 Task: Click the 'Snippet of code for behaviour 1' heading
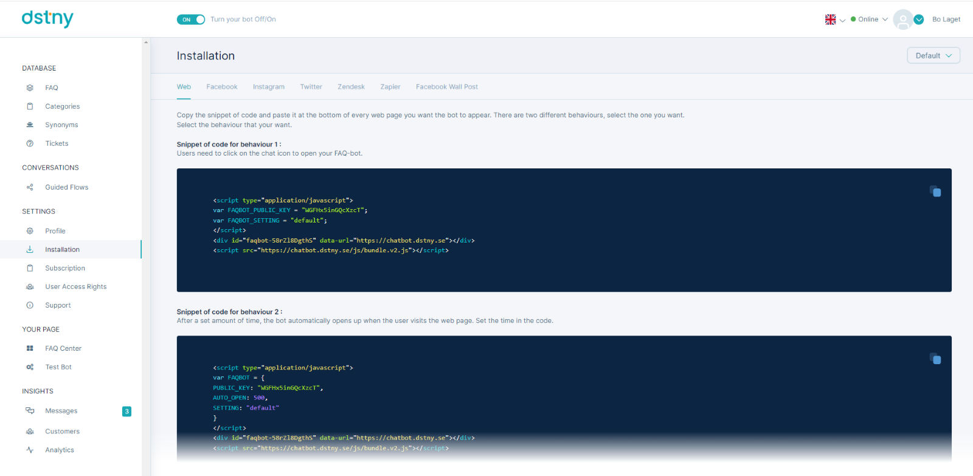[229, 144]
